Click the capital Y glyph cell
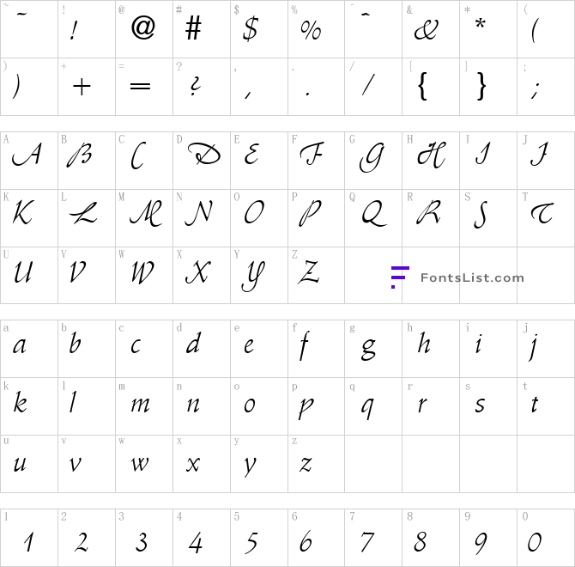 (259, 275)
